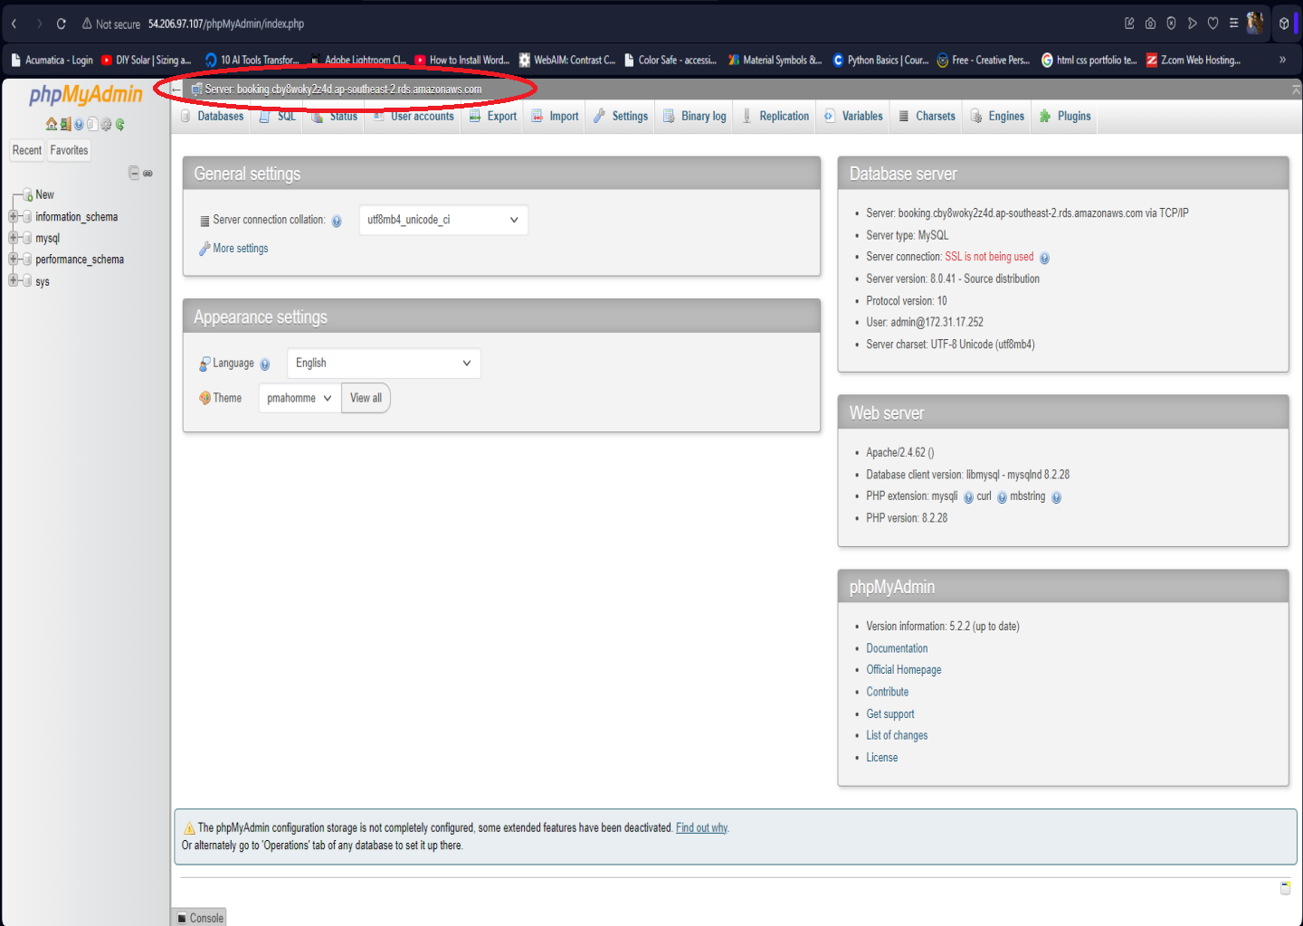The width and height of the screenshot is (1303, 926).
Task: Open the Replication tab
Action: pos(775,117)
